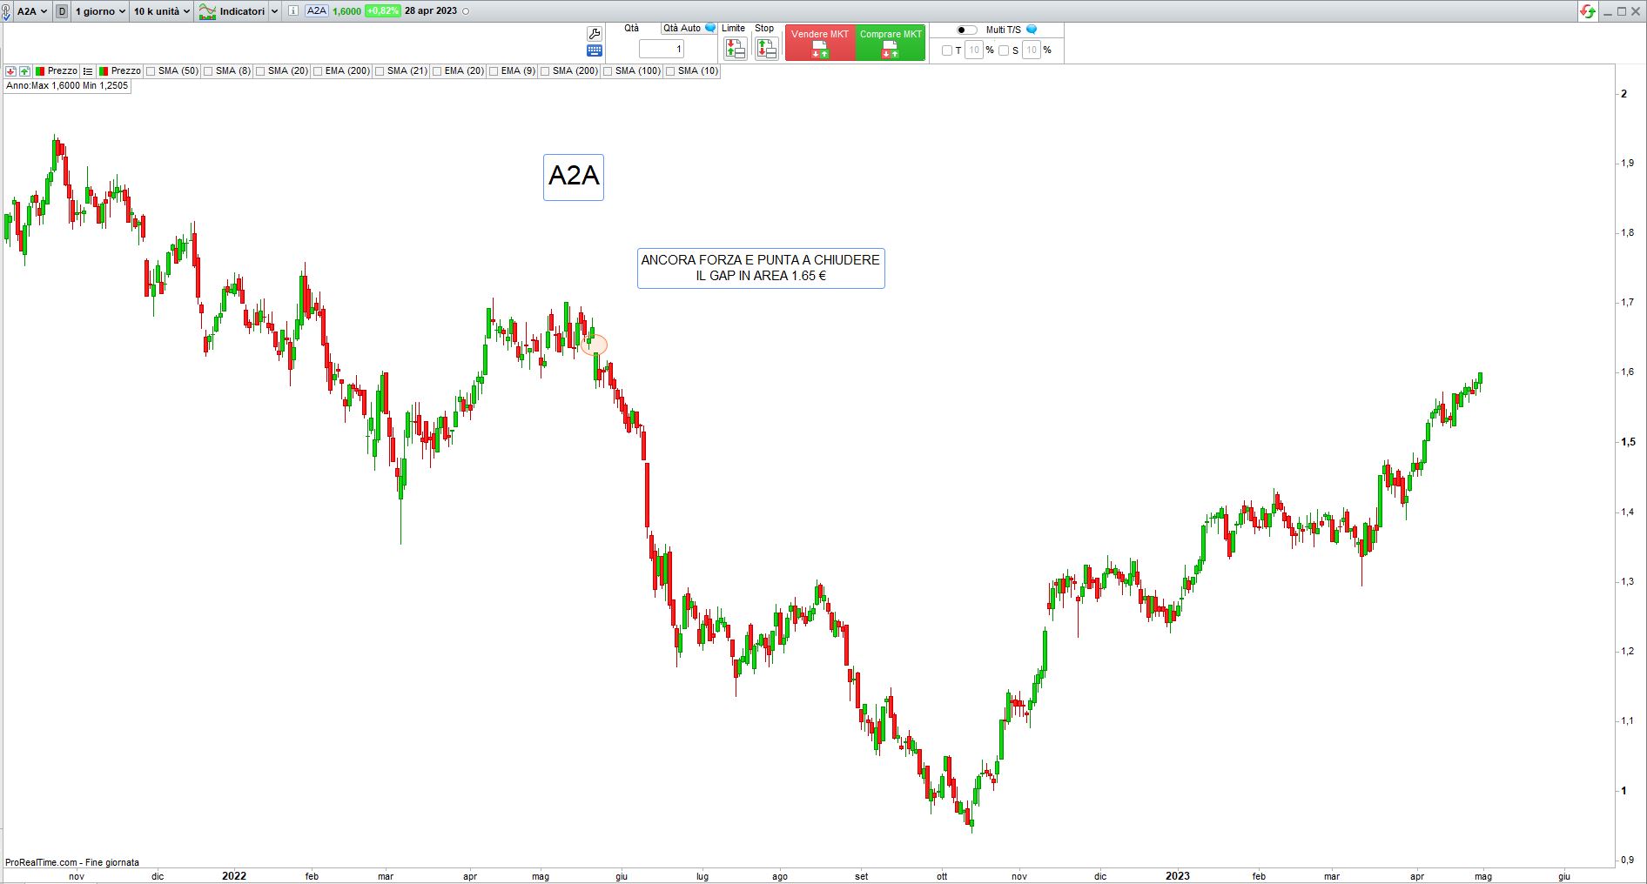Open the wrench settings icon
Image resolution: width=1647 pixels, height=884 pixels.
click(x=595, y=34)
